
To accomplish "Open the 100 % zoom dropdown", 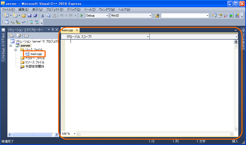I will tap(75, 134).
